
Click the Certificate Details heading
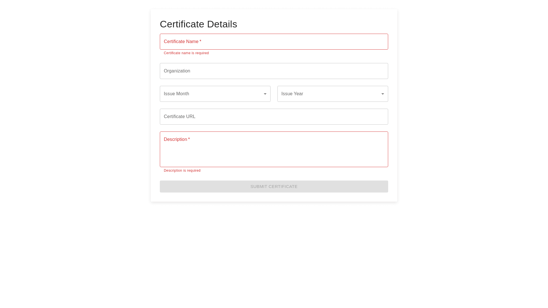click(198, 24)
